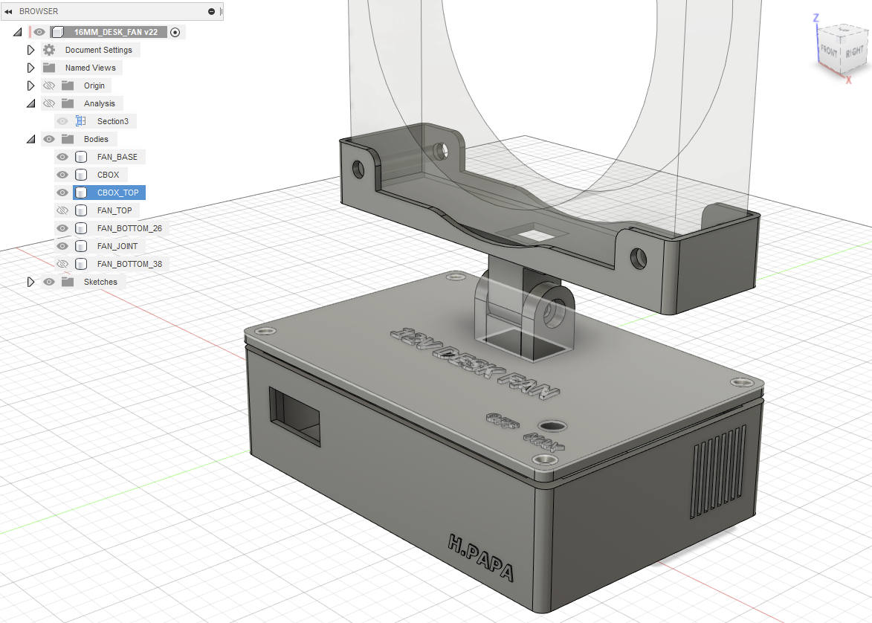Select Document Settings label

[98, 50]
